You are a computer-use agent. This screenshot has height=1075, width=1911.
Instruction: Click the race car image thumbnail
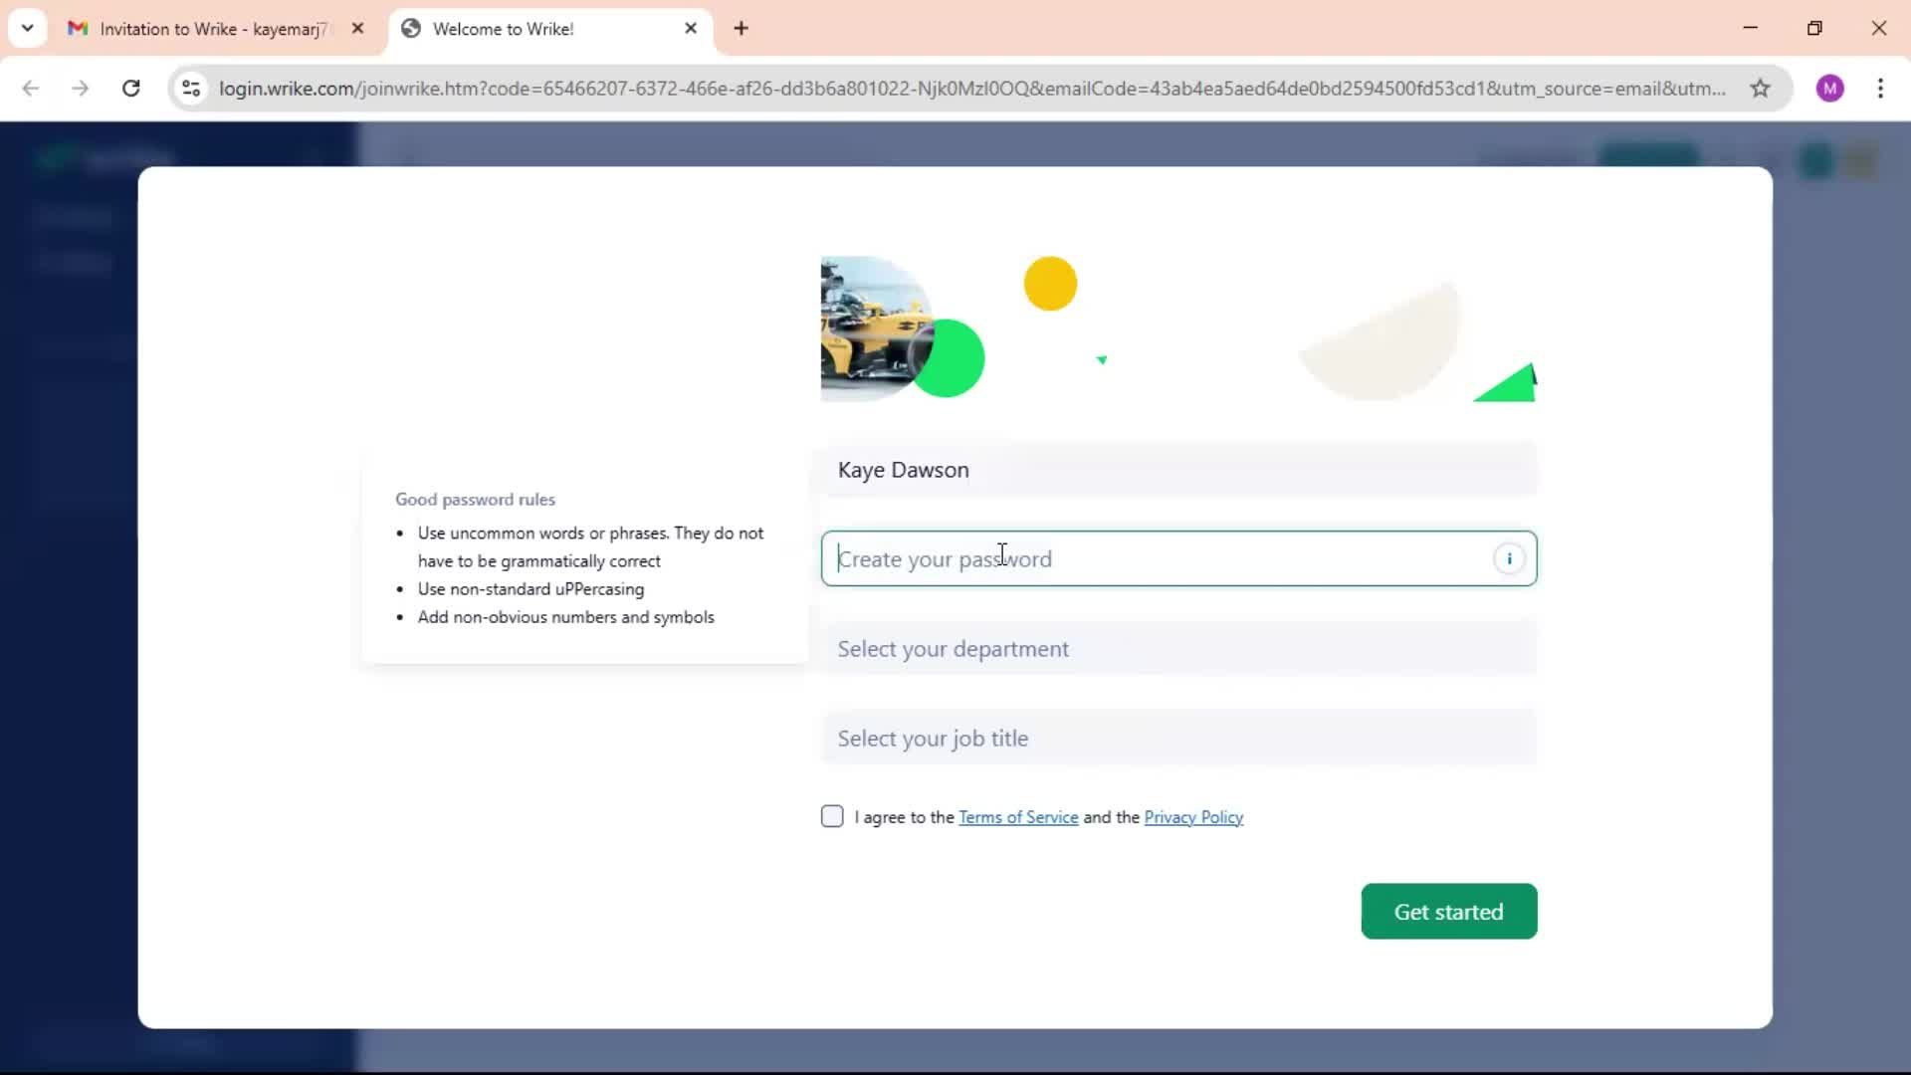(x=876, y=328)
